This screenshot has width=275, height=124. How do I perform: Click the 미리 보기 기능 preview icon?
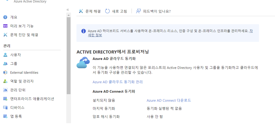(5, 26)
